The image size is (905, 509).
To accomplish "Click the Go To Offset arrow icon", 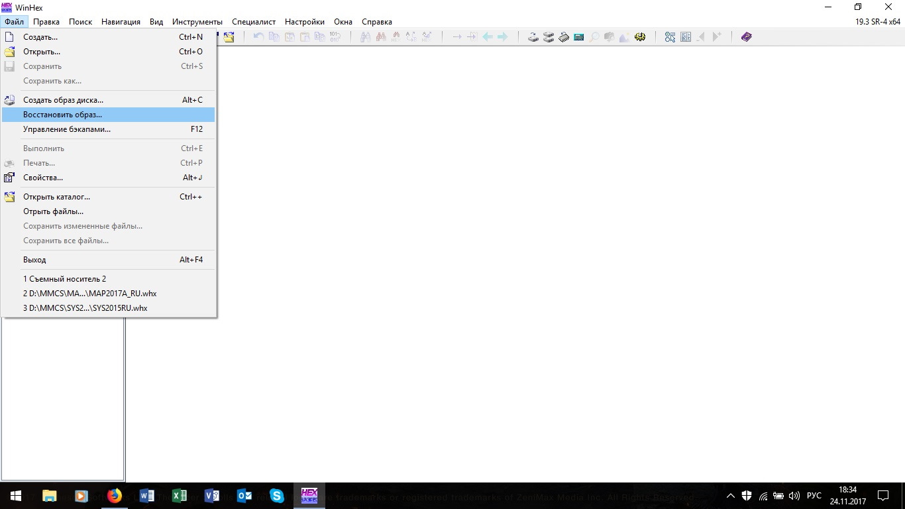I will click(457, 37).
